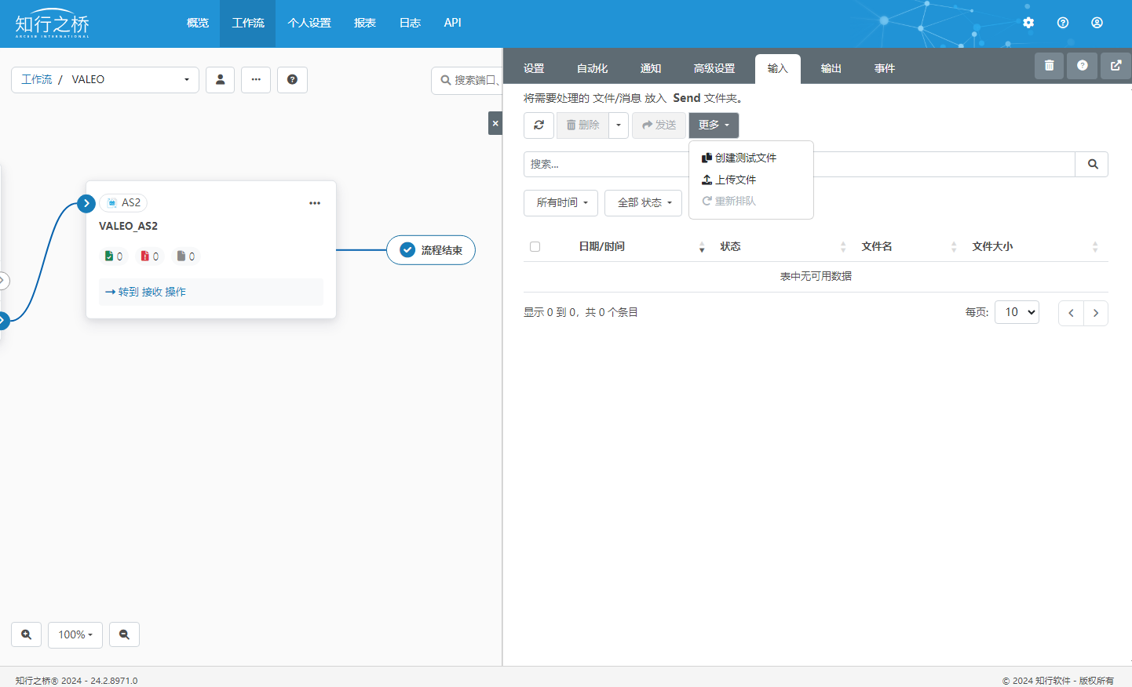Zoom out on the workflow canvas
The height and width of the screenshot is (687, 1132).
pos(124,634)
